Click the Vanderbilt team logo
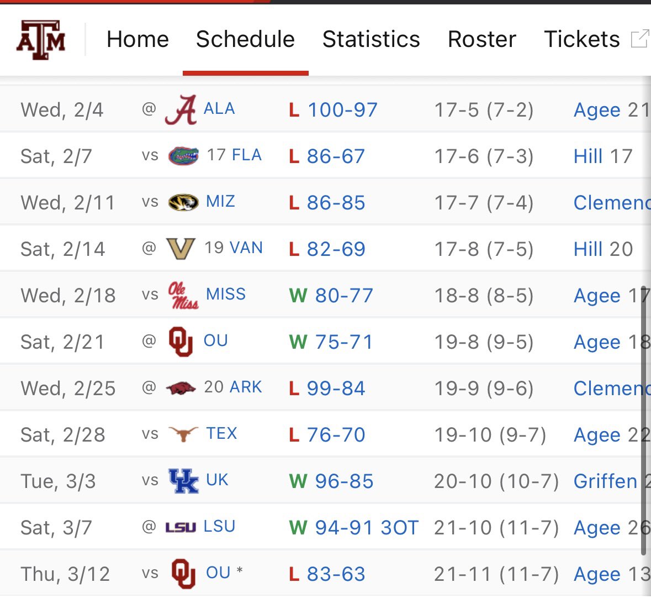The height and width of the screenshot is (614, 651). (181, 249)
